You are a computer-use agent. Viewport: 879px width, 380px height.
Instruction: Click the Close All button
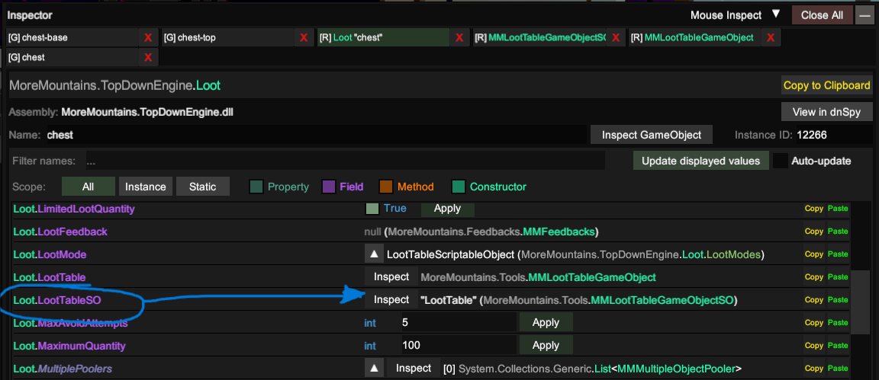coord(822,15)
